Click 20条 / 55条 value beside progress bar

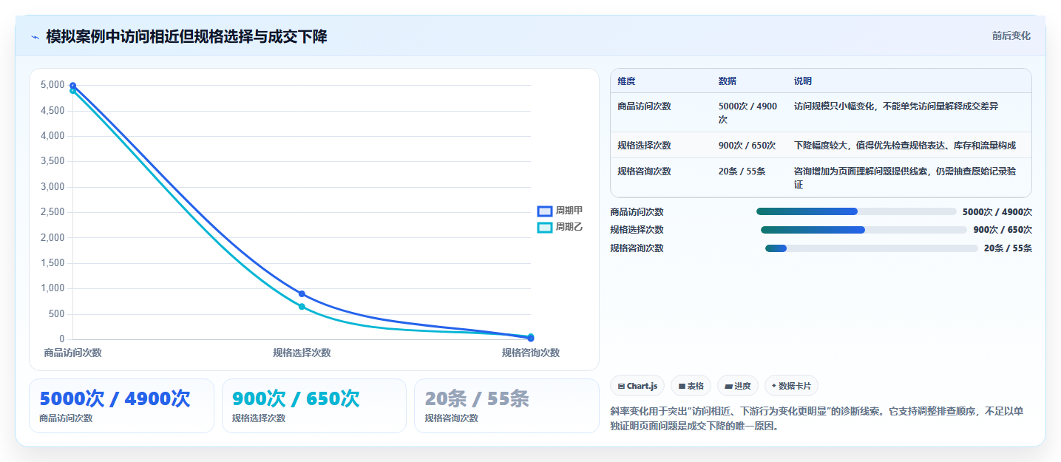[x=1008, y=248]
